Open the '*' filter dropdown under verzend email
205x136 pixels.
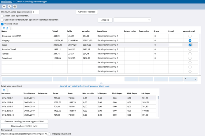click(190, 79)
